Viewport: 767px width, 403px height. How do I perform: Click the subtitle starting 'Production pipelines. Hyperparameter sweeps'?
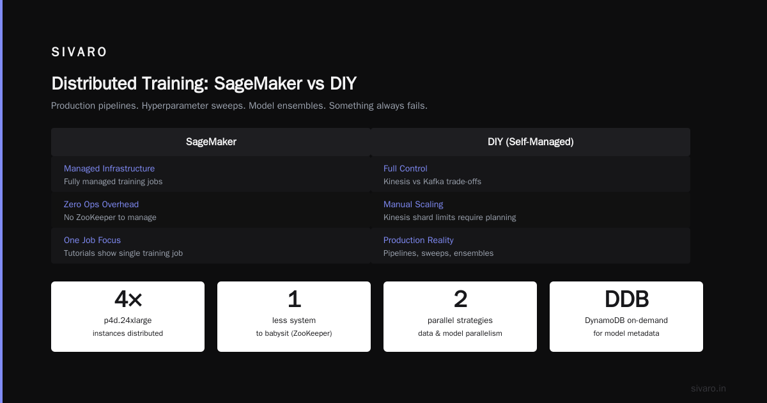tap(239, 106)
